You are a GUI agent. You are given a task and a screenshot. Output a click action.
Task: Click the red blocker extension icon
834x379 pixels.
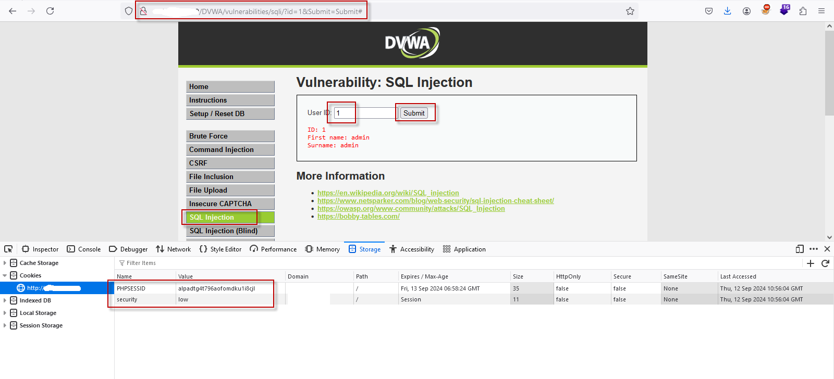pos(766,10)
